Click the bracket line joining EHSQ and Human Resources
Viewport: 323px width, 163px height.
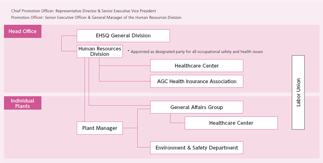click(62, 43)
